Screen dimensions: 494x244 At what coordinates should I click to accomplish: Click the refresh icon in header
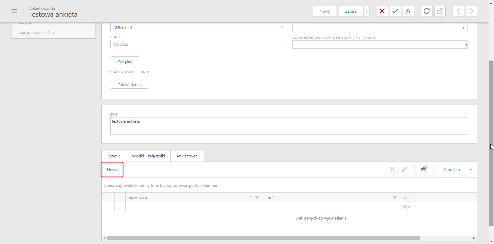point(427,11)
